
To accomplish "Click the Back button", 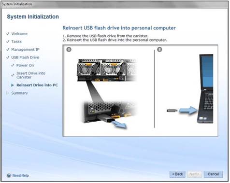I will (x=177, y=174).
